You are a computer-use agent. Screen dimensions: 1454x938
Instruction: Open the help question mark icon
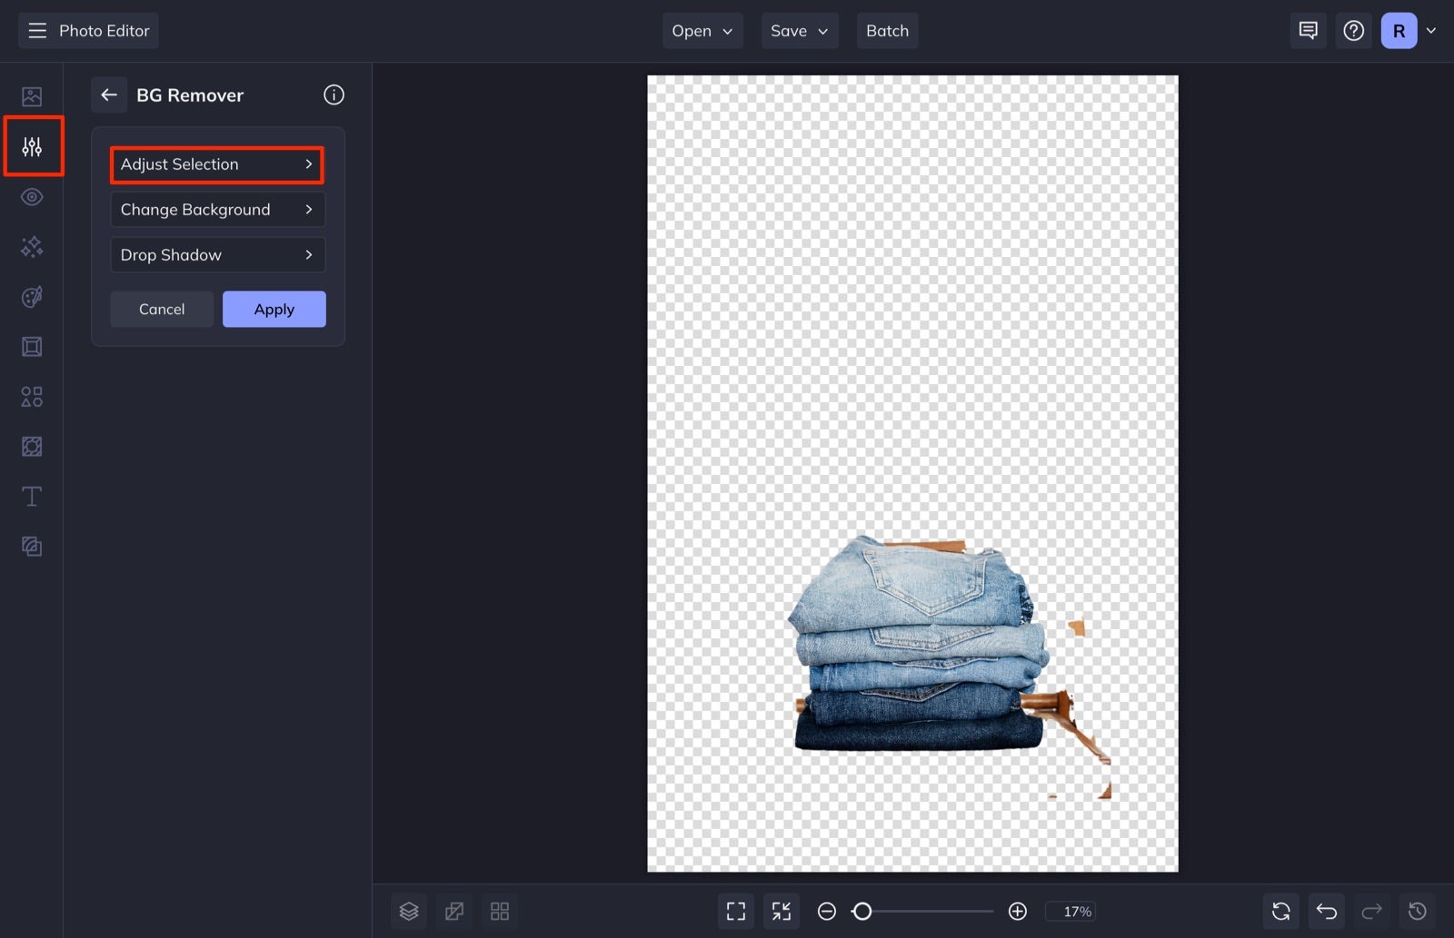(1353, 30)
